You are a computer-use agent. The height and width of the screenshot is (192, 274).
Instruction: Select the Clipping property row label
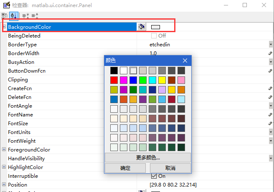(x=18, y=80)
